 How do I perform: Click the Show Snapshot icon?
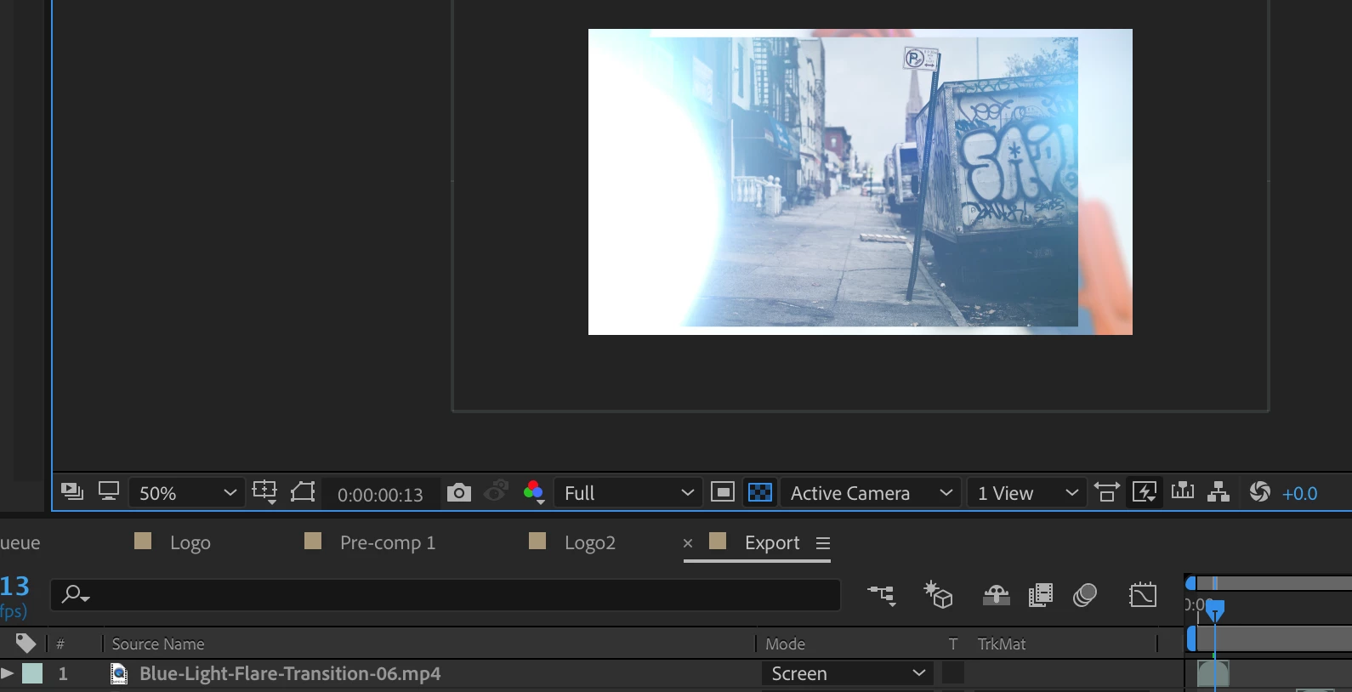(496, 491)
